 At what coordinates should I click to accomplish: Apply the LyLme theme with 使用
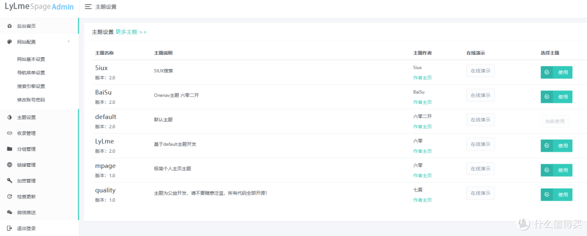[x=557, y=146]
